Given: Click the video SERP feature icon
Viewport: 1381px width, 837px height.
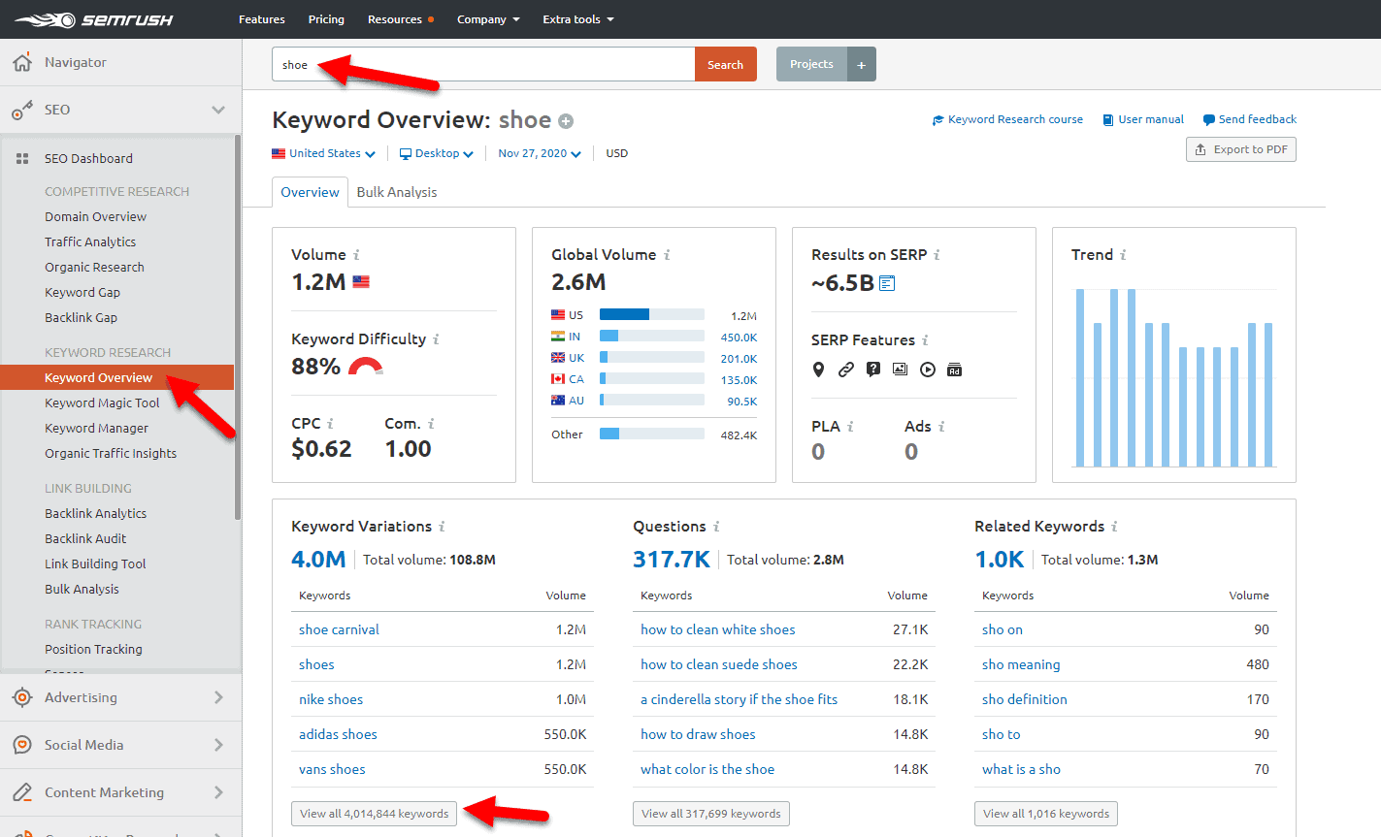Looking at the screenshot, I should point(928,370).
